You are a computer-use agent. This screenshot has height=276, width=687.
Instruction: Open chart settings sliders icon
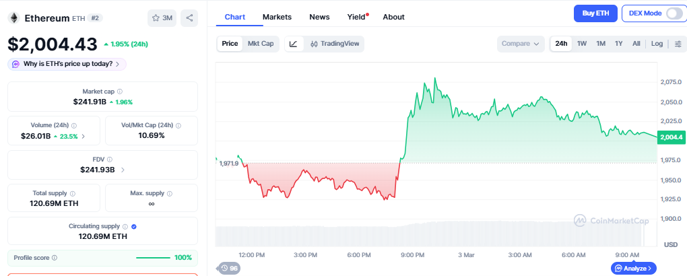click(678, 44)
